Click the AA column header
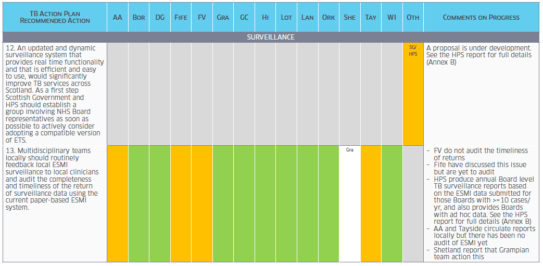This screenshot has width=543, height=266. [x=117, y=17]
